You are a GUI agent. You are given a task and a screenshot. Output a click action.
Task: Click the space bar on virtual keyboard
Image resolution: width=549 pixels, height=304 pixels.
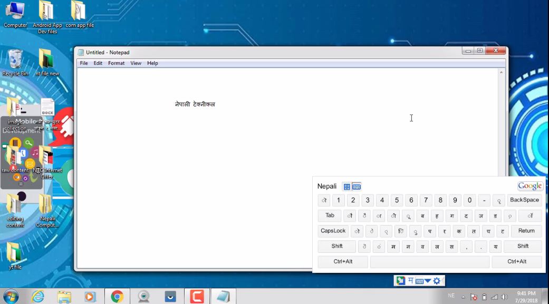coord(430,262)
